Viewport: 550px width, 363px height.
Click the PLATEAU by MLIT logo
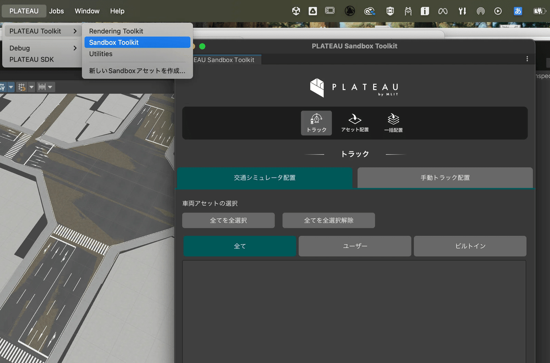pyautogui.click(x=354, y=87)
